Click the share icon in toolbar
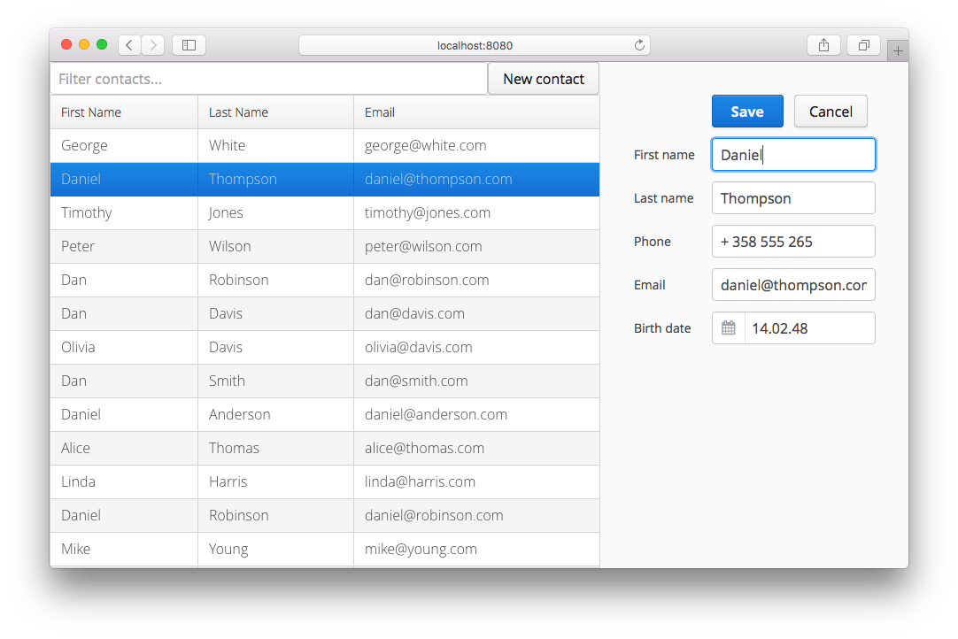The width and height of the screenshot is (958, 639). [x=823, y=44]
